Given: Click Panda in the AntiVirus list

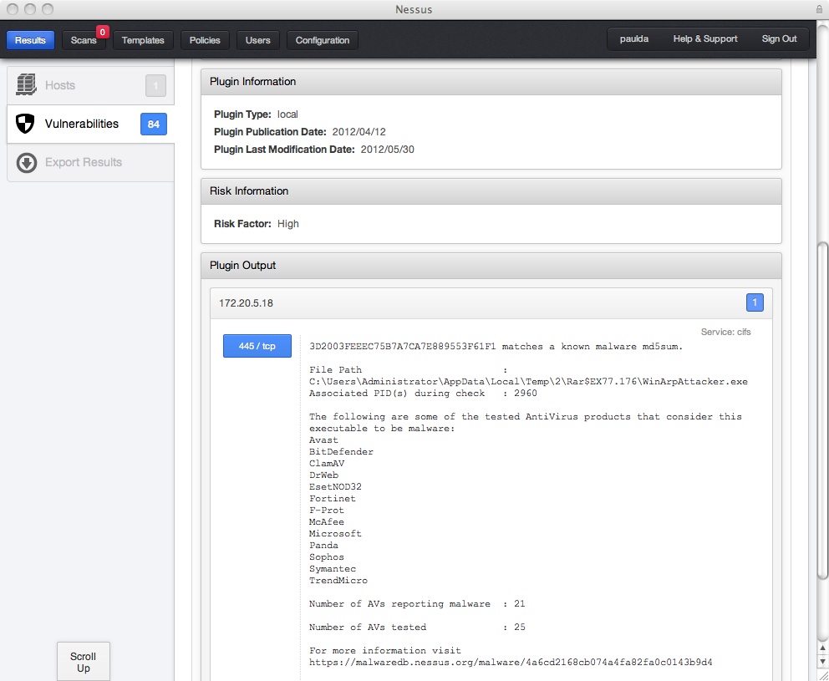Looking at the screenshot, I should 323,545.
